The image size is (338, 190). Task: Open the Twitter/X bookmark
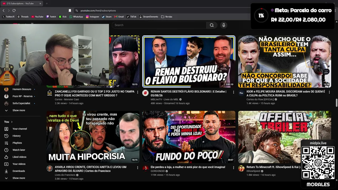click(8, 17)
